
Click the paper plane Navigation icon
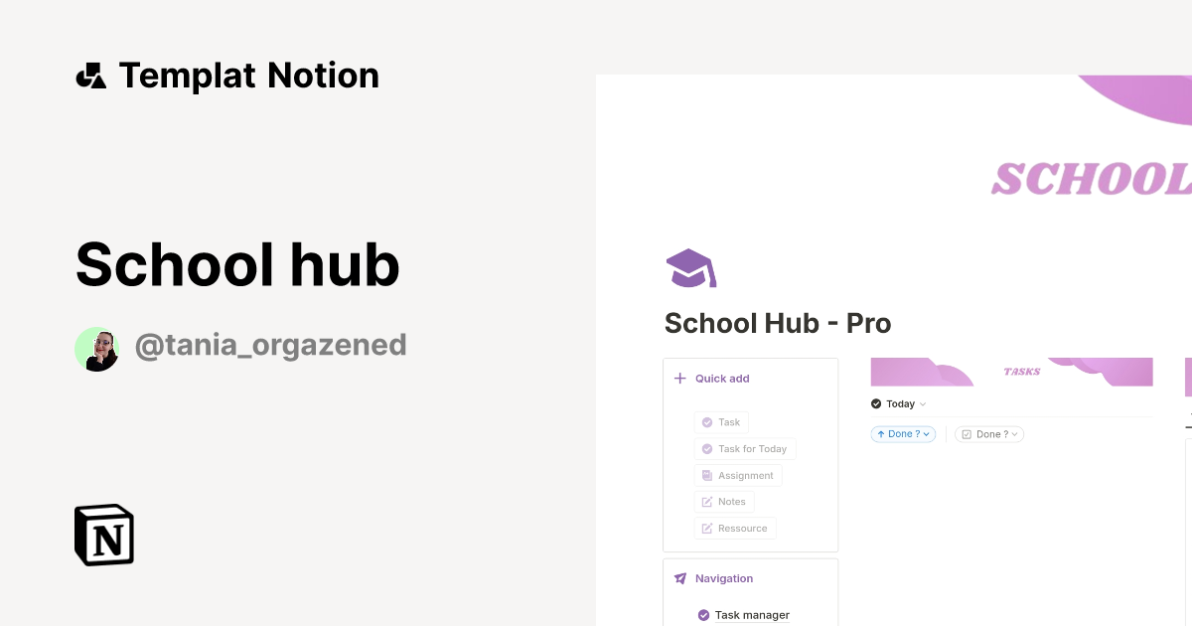(679, 578)
